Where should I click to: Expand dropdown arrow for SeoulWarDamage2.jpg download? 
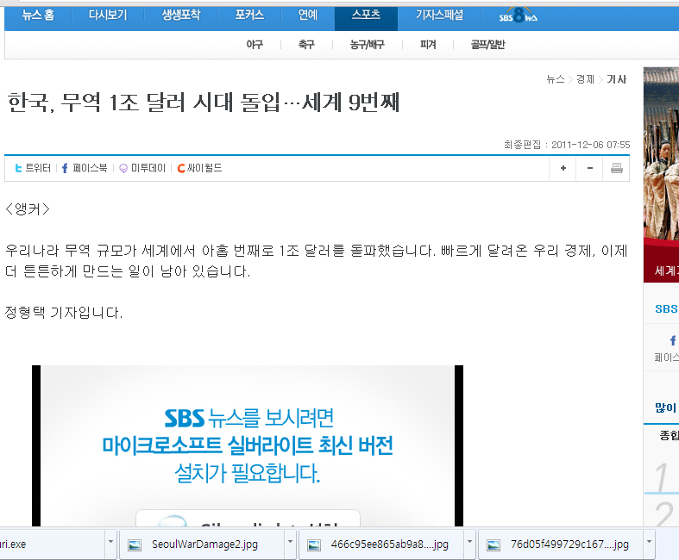(x=290, y=544)
